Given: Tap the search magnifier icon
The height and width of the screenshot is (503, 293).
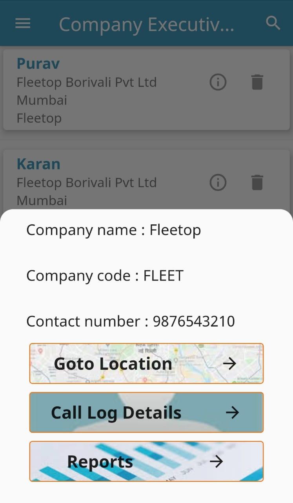Looking at the screenshot, I should point(273,23).
